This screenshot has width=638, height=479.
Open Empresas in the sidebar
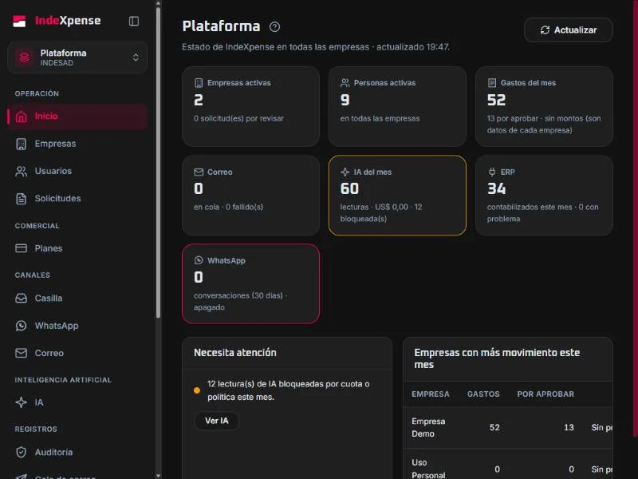click(77, 144)
